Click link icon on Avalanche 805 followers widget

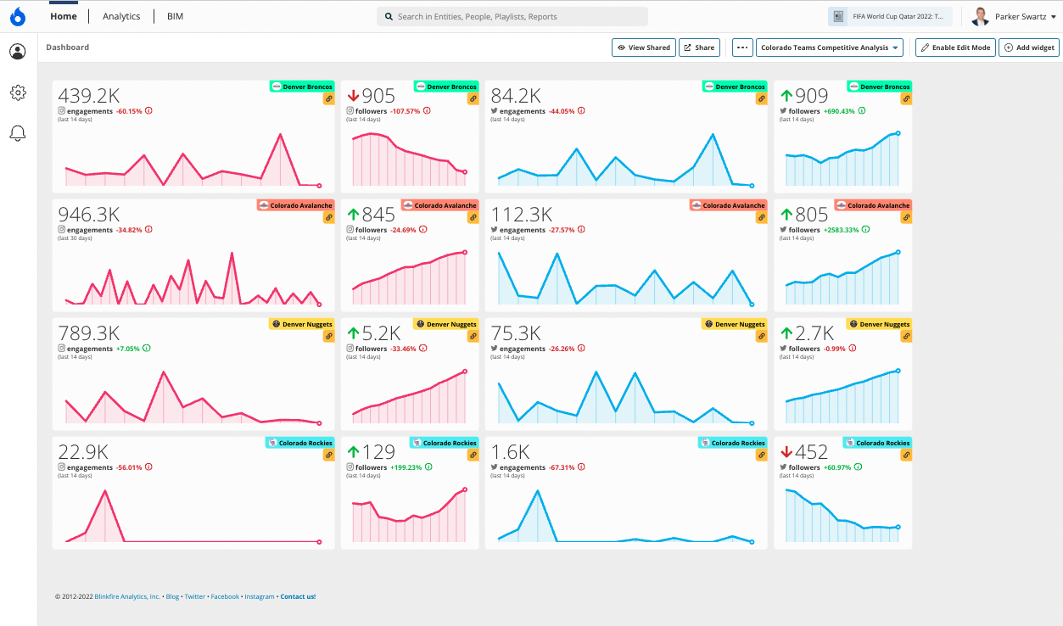coord(906,218)
